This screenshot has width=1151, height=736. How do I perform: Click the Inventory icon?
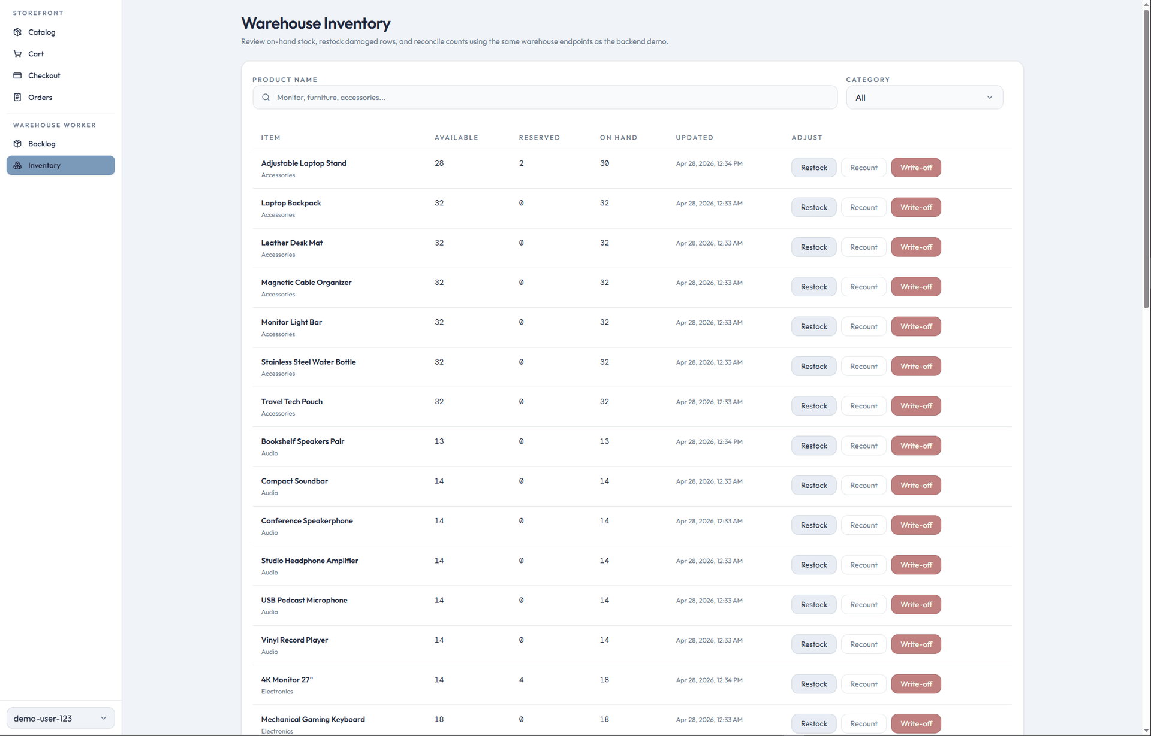[x=18, y=165]
